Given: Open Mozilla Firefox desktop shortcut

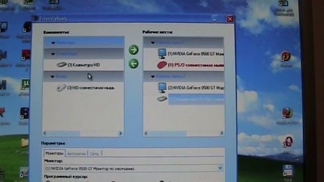Looking at the screenshot, I should tap(288, 113).
